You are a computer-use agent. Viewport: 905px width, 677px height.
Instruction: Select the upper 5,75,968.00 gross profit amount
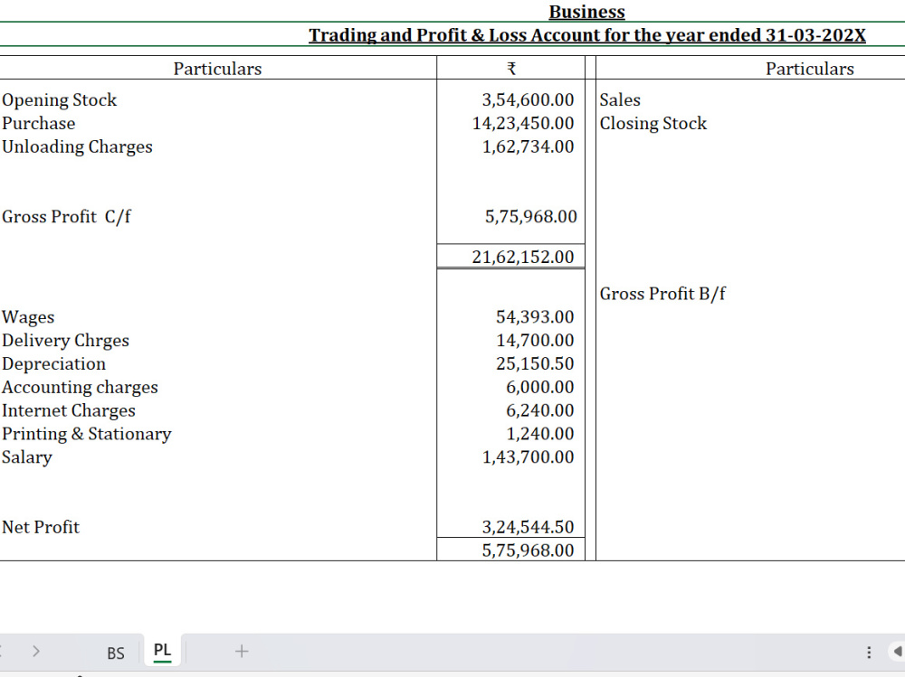[530, 217]
